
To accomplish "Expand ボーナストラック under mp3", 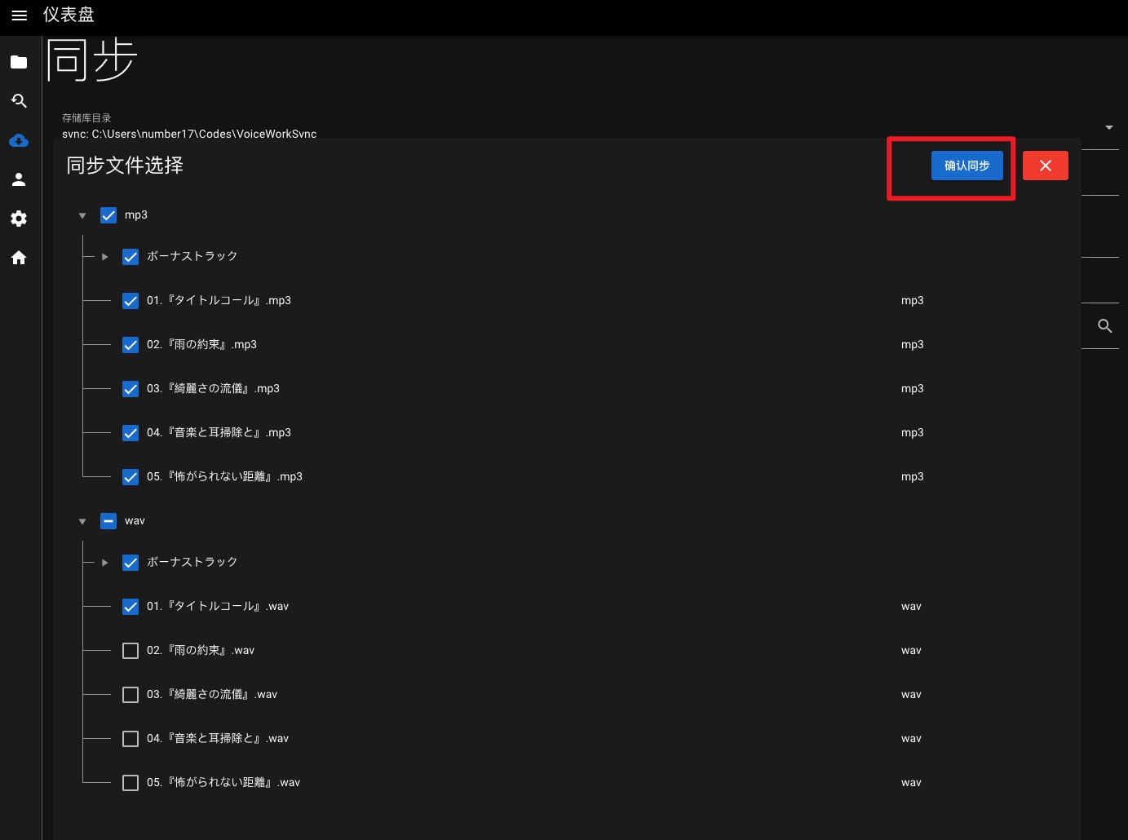I will [x=104, y=257].
